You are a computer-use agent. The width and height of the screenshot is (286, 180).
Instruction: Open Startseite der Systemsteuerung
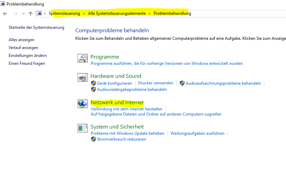(x=36, y=27)
